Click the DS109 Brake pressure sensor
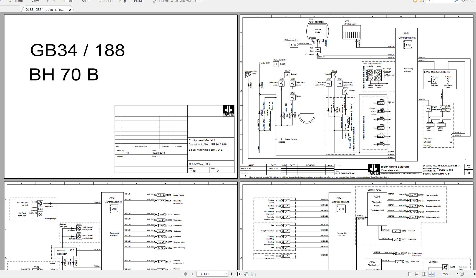The image size is (476, 278). coord(400,253)
